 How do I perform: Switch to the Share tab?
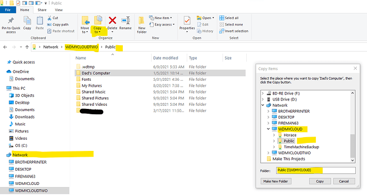point(42,10)
